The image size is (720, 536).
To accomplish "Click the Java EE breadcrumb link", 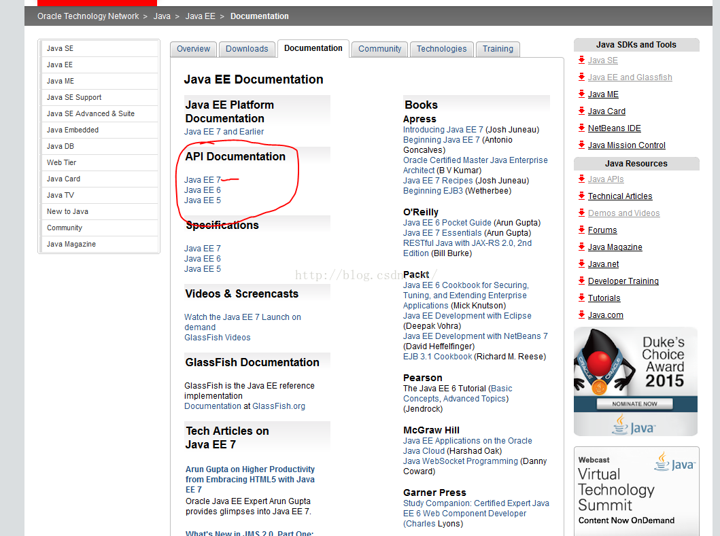I will pos(200,16).
